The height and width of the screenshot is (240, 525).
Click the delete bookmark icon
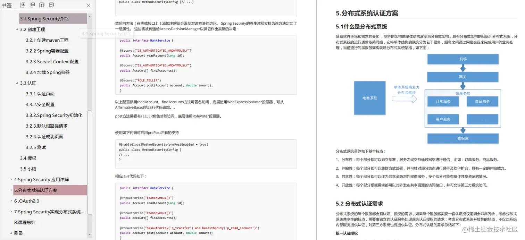[x=51, y=5]
